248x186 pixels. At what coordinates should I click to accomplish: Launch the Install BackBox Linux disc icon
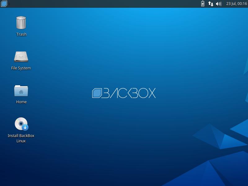21,124
